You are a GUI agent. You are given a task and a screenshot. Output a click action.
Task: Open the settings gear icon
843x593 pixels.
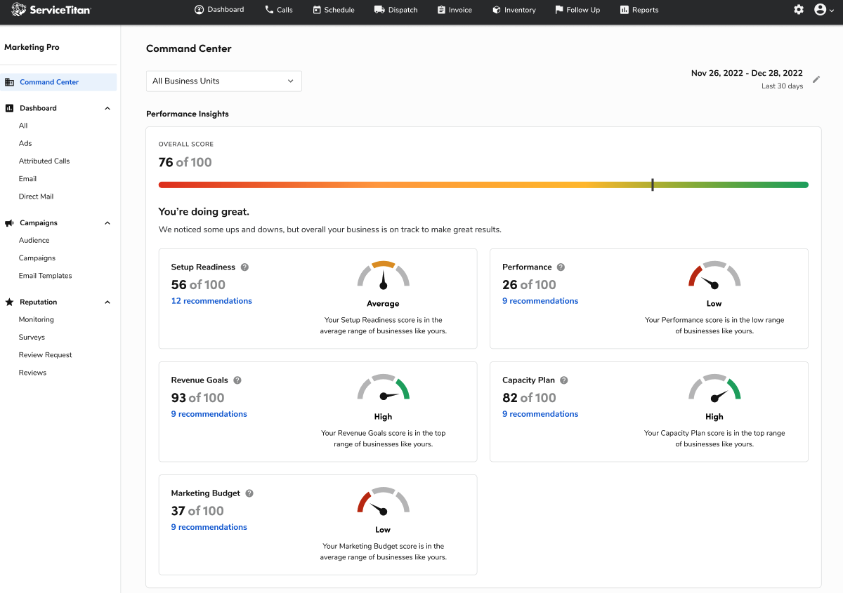(799, 10)
